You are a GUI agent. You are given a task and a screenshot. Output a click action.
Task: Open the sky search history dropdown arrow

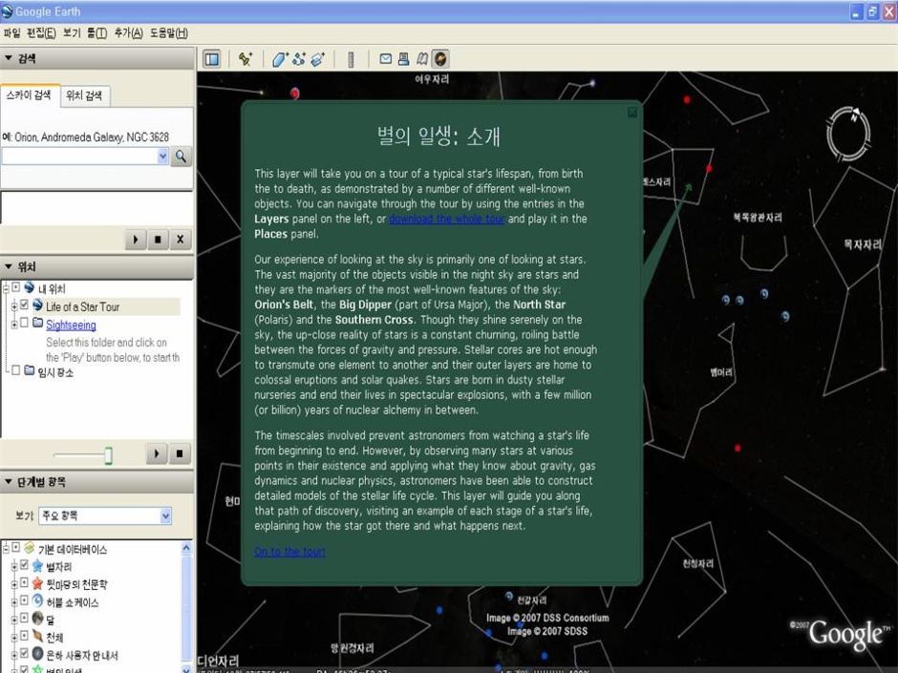point(162,157)
